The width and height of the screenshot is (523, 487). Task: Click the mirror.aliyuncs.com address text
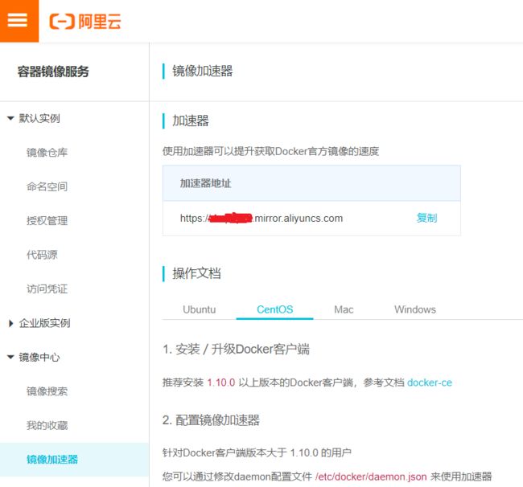point(261,218)
